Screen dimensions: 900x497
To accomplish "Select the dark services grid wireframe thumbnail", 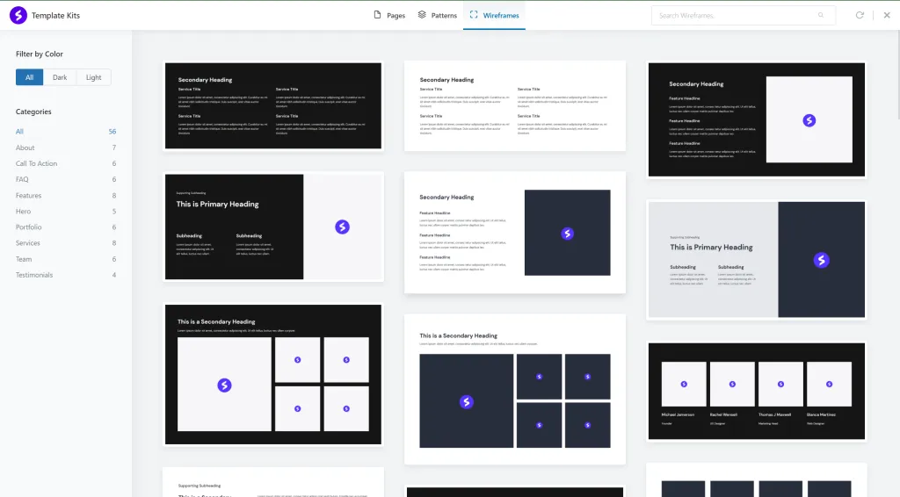I will [x=273, y=106].
